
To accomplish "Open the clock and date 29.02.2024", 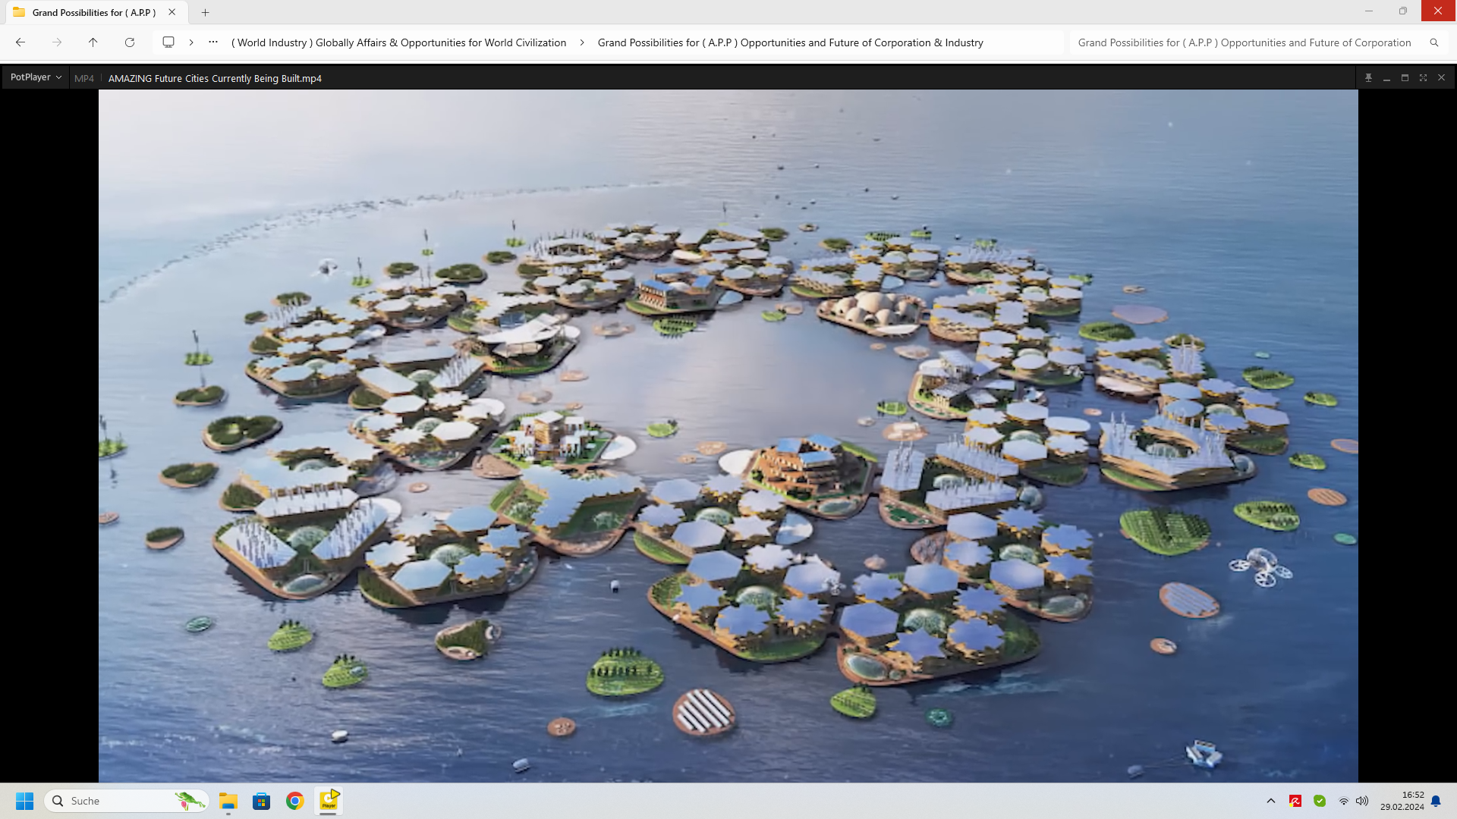I will pyautogui.click(x=1402, y=801).
